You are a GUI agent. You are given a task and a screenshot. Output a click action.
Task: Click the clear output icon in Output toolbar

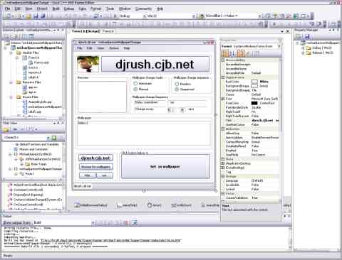tap(127, 222)
